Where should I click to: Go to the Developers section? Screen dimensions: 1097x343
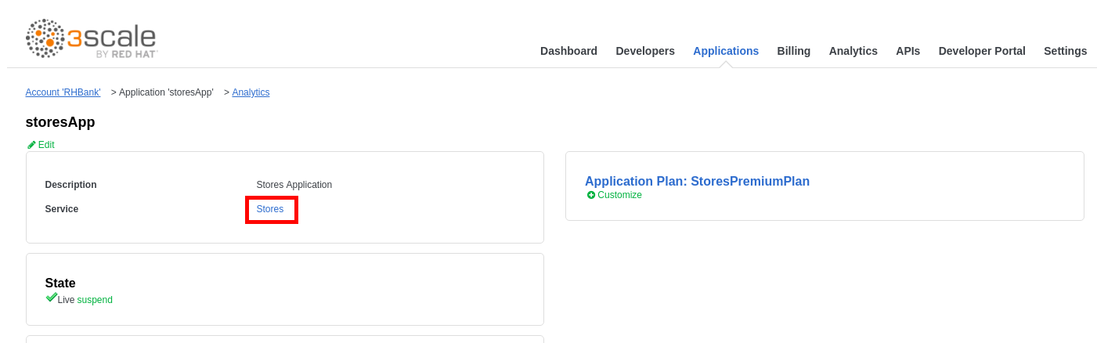644,51
